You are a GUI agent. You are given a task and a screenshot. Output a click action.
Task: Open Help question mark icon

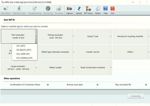pyautogui.click(x=106, y=9)
